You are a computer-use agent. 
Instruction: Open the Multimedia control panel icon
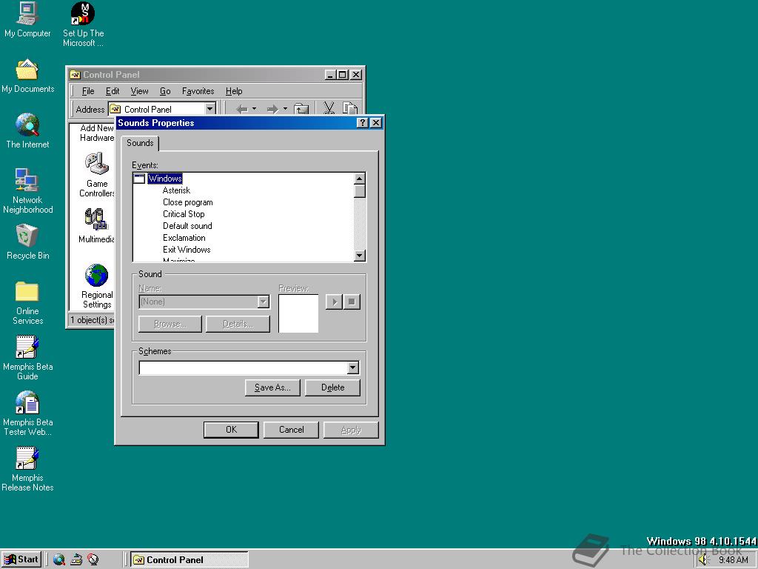coord(96,221)
